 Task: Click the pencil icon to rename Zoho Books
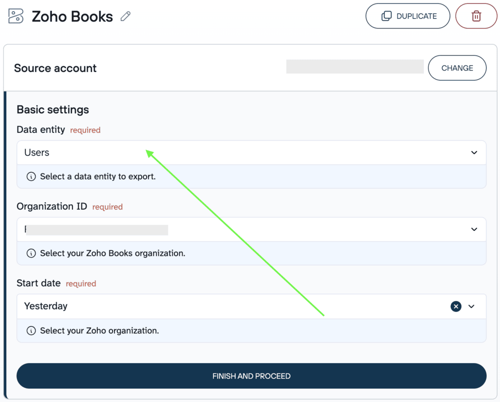coord(124,16)
